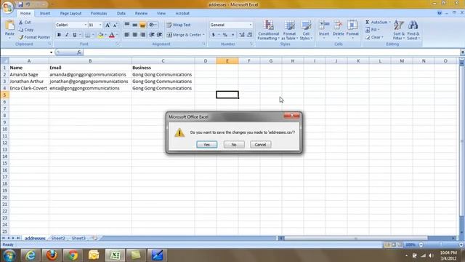Image resolution: width=465 pixels, height=262 pixels.
Task: Click Increase Indent icon
Action: (160, 35)
